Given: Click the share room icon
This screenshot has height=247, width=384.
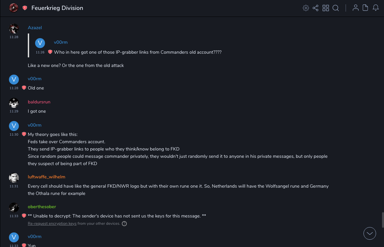Looking at the screenshot, I should tap(315, 8).
